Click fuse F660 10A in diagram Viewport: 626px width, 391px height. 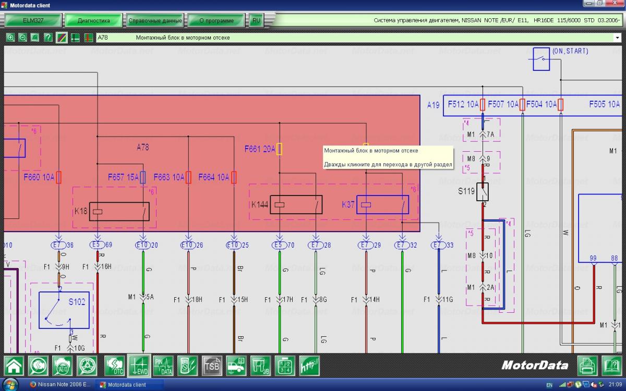[x=59, y=177]
